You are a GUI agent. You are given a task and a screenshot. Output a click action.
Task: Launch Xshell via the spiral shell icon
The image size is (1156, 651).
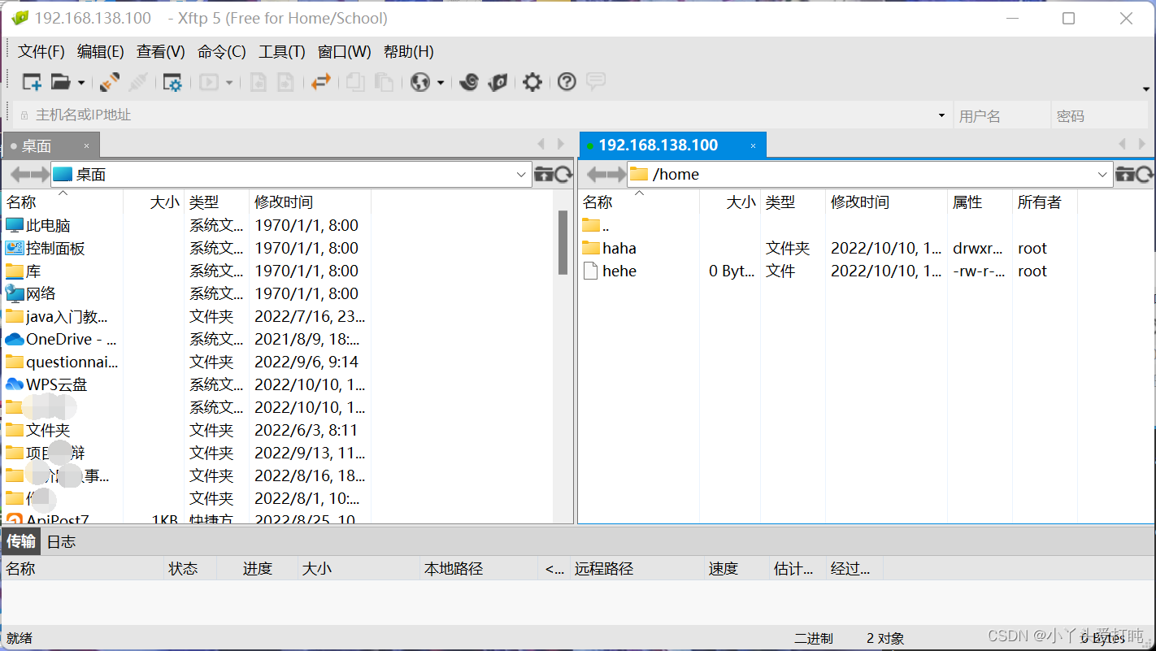pos(469,81)
